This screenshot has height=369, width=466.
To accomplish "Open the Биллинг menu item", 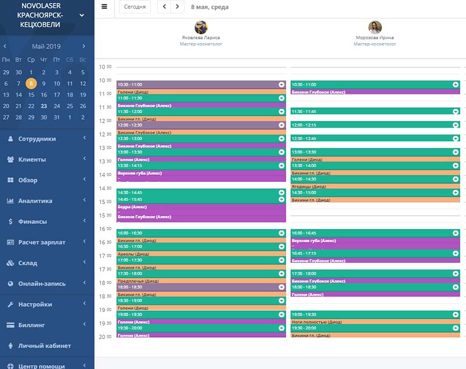I will tap(47, 325).
